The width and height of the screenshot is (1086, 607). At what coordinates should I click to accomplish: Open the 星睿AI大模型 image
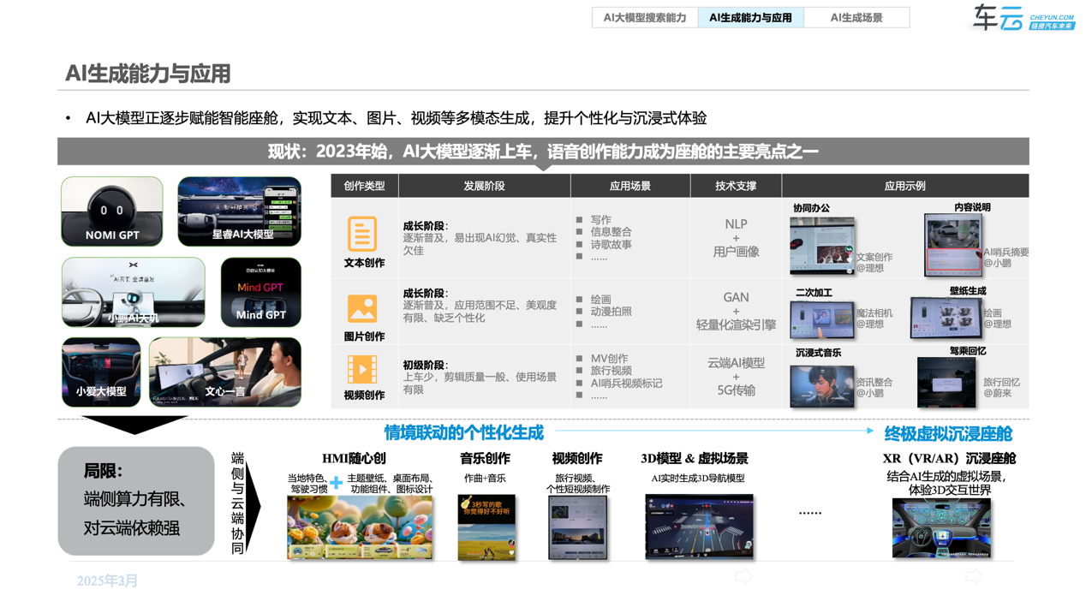point(239,211)
